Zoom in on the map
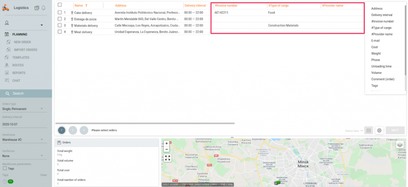 tap(167, 143)
